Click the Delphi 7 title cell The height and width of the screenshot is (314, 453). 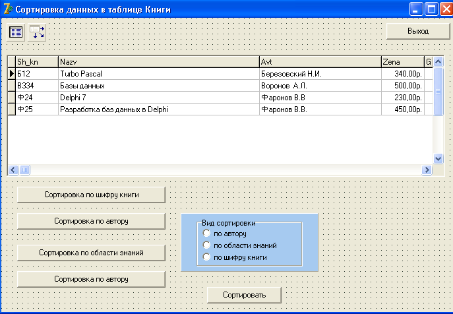point(159,98)
